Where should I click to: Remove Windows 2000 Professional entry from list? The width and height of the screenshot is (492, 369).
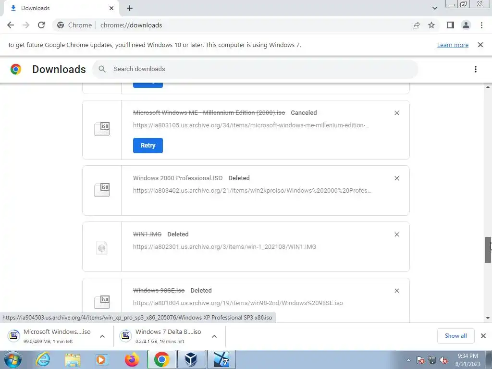click(396, 178)
